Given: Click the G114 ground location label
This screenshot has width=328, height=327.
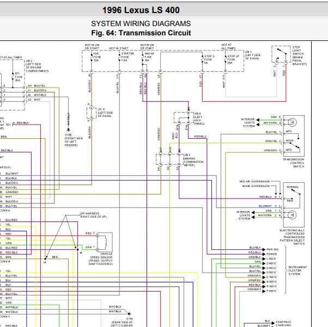Looking at the screenshot, I should 122,322.
